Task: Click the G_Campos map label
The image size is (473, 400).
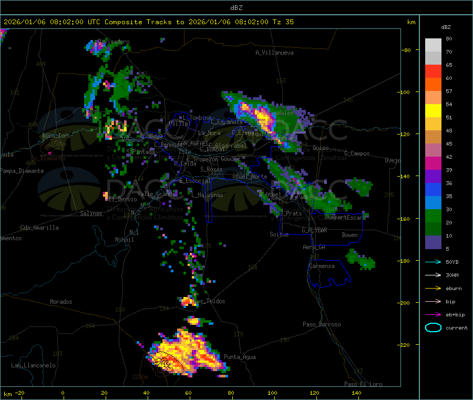Action: coord(357,153)
